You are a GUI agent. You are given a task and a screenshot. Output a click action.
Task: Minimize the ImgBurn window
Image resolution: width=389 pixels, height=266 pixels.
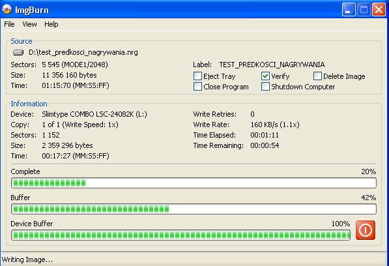click(349, 10)
